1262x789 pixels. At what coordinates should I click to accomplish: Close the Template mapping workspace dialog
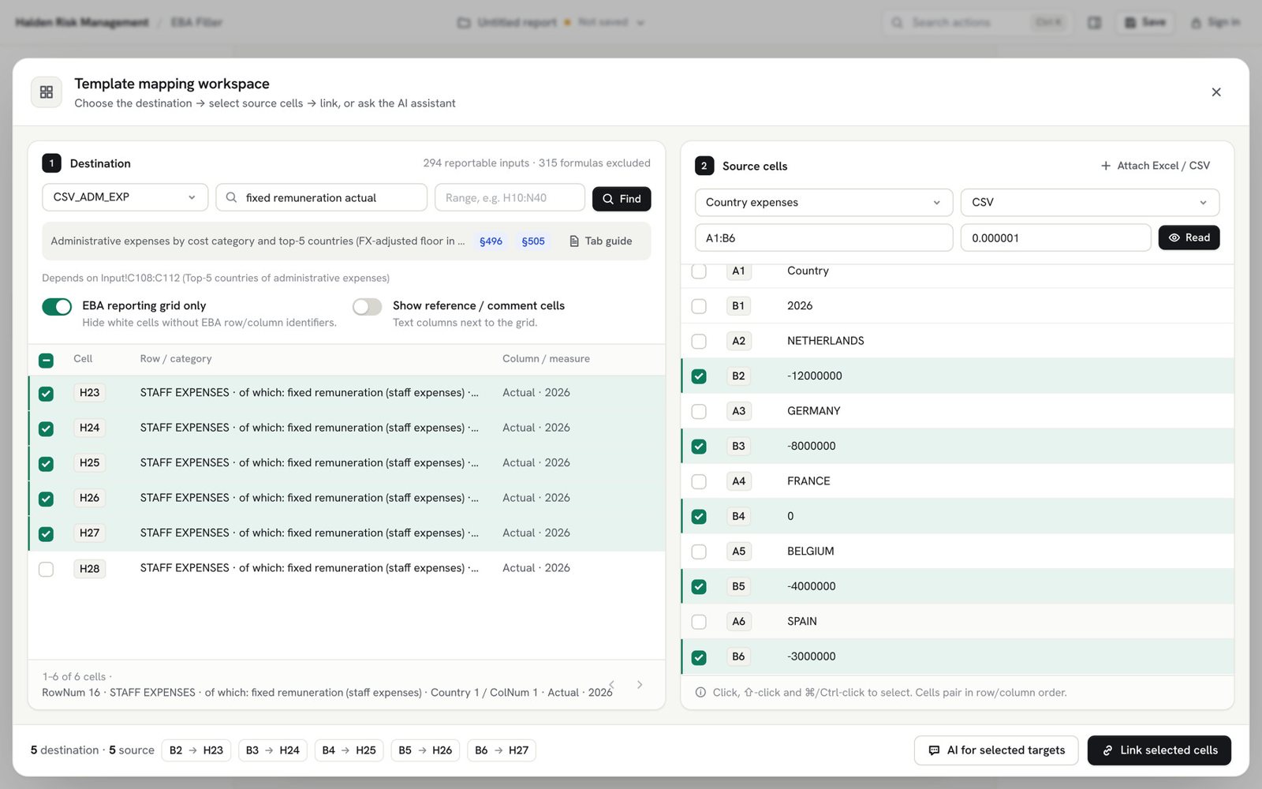[1215, 92]
